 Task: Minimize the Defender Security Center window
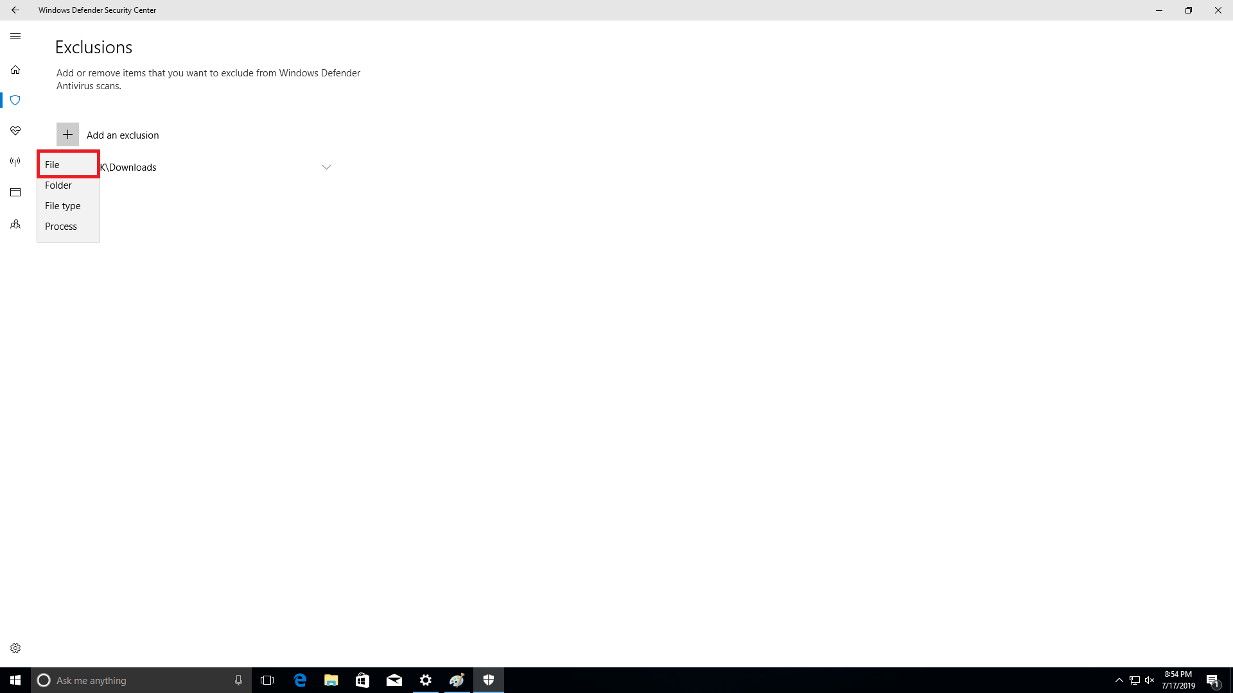(1159, 10)
